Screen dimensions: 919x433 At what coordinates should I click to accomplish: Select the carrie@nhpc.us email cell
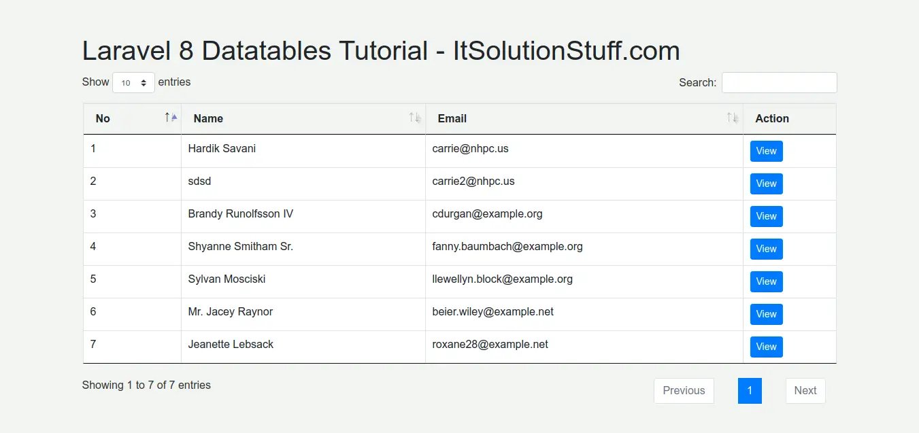tap(470, 149)
